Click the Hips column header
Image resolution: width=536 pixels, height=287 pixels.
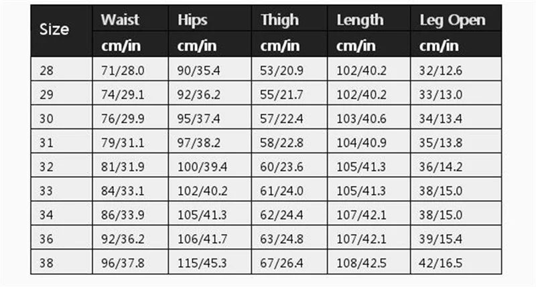coord(192,20)
